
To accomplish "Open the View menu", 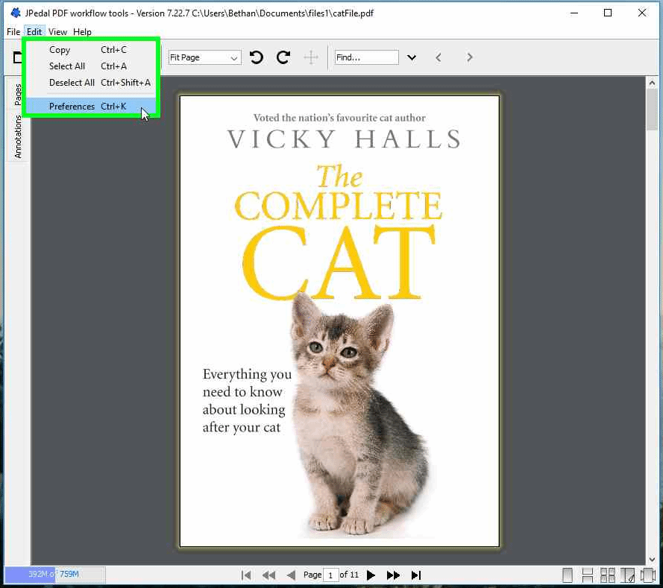I will [57, 32].
